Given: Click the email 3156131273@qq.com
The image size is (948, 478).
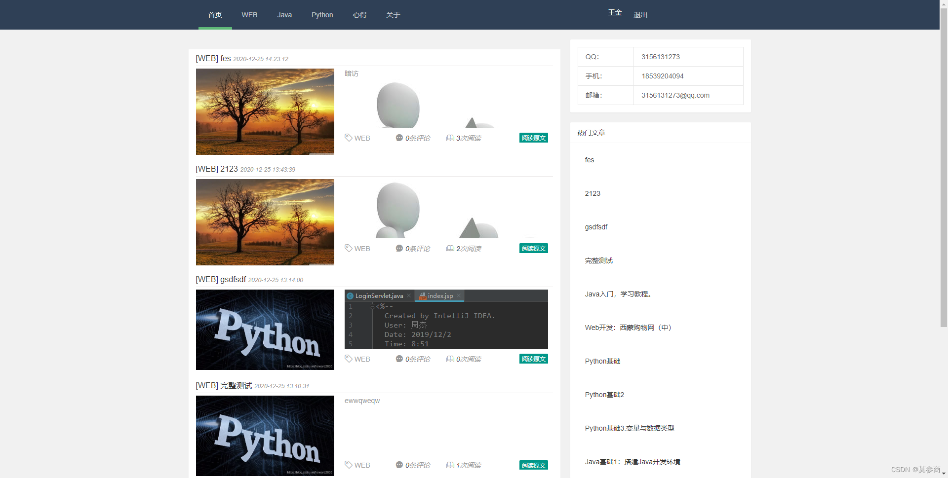Looking at the screenshot, I should (x=675, y=95).
